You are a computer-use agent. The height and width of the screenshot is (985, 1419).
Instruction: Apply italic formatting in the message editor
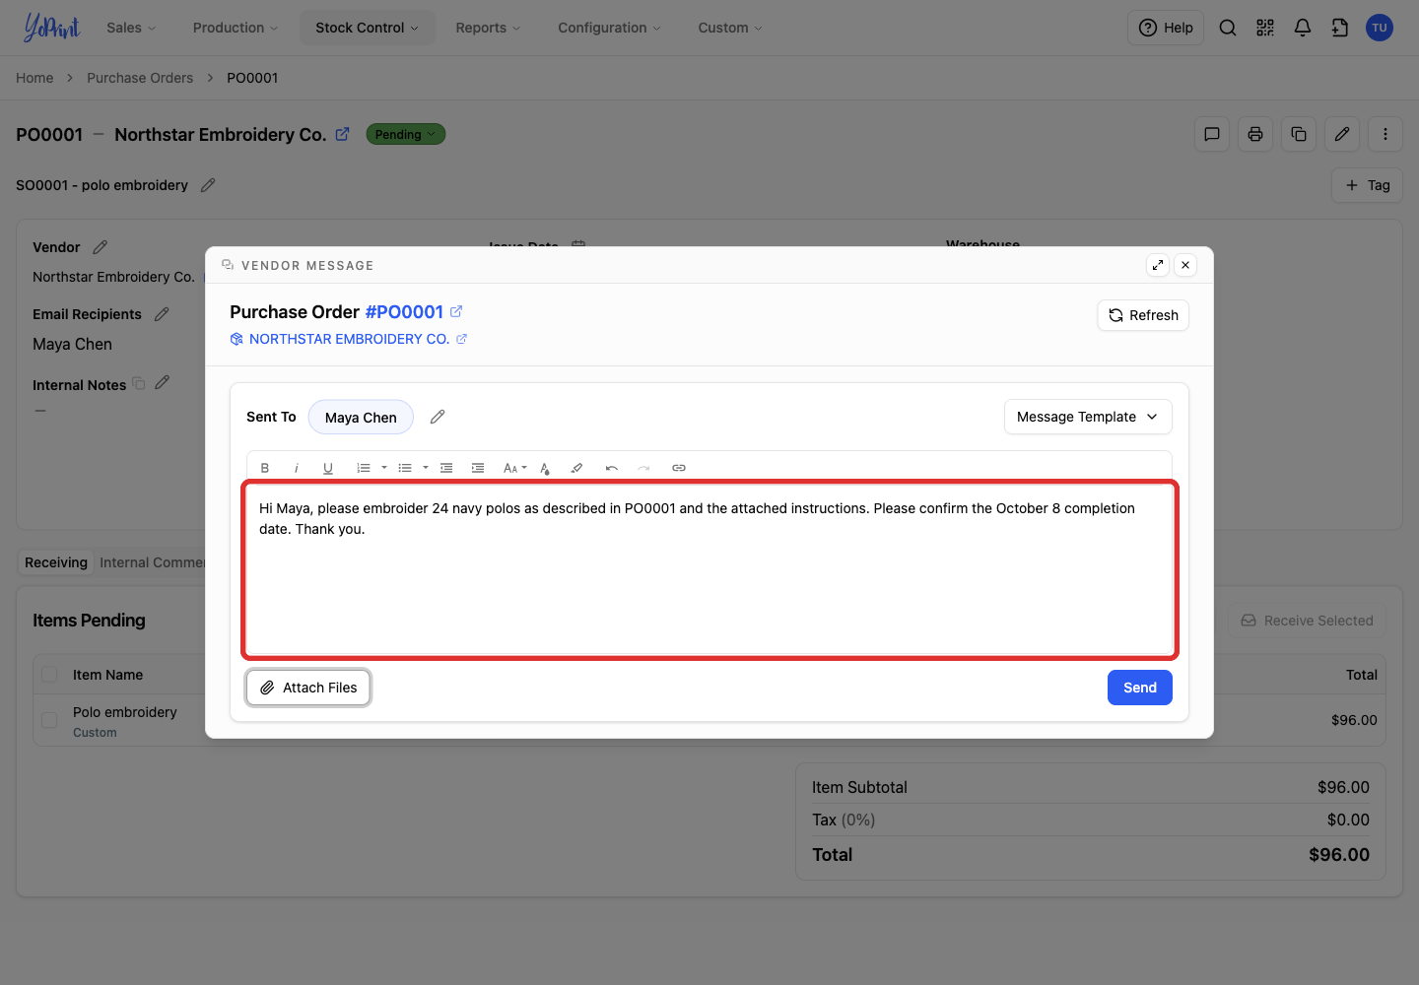tap(297, 468)
